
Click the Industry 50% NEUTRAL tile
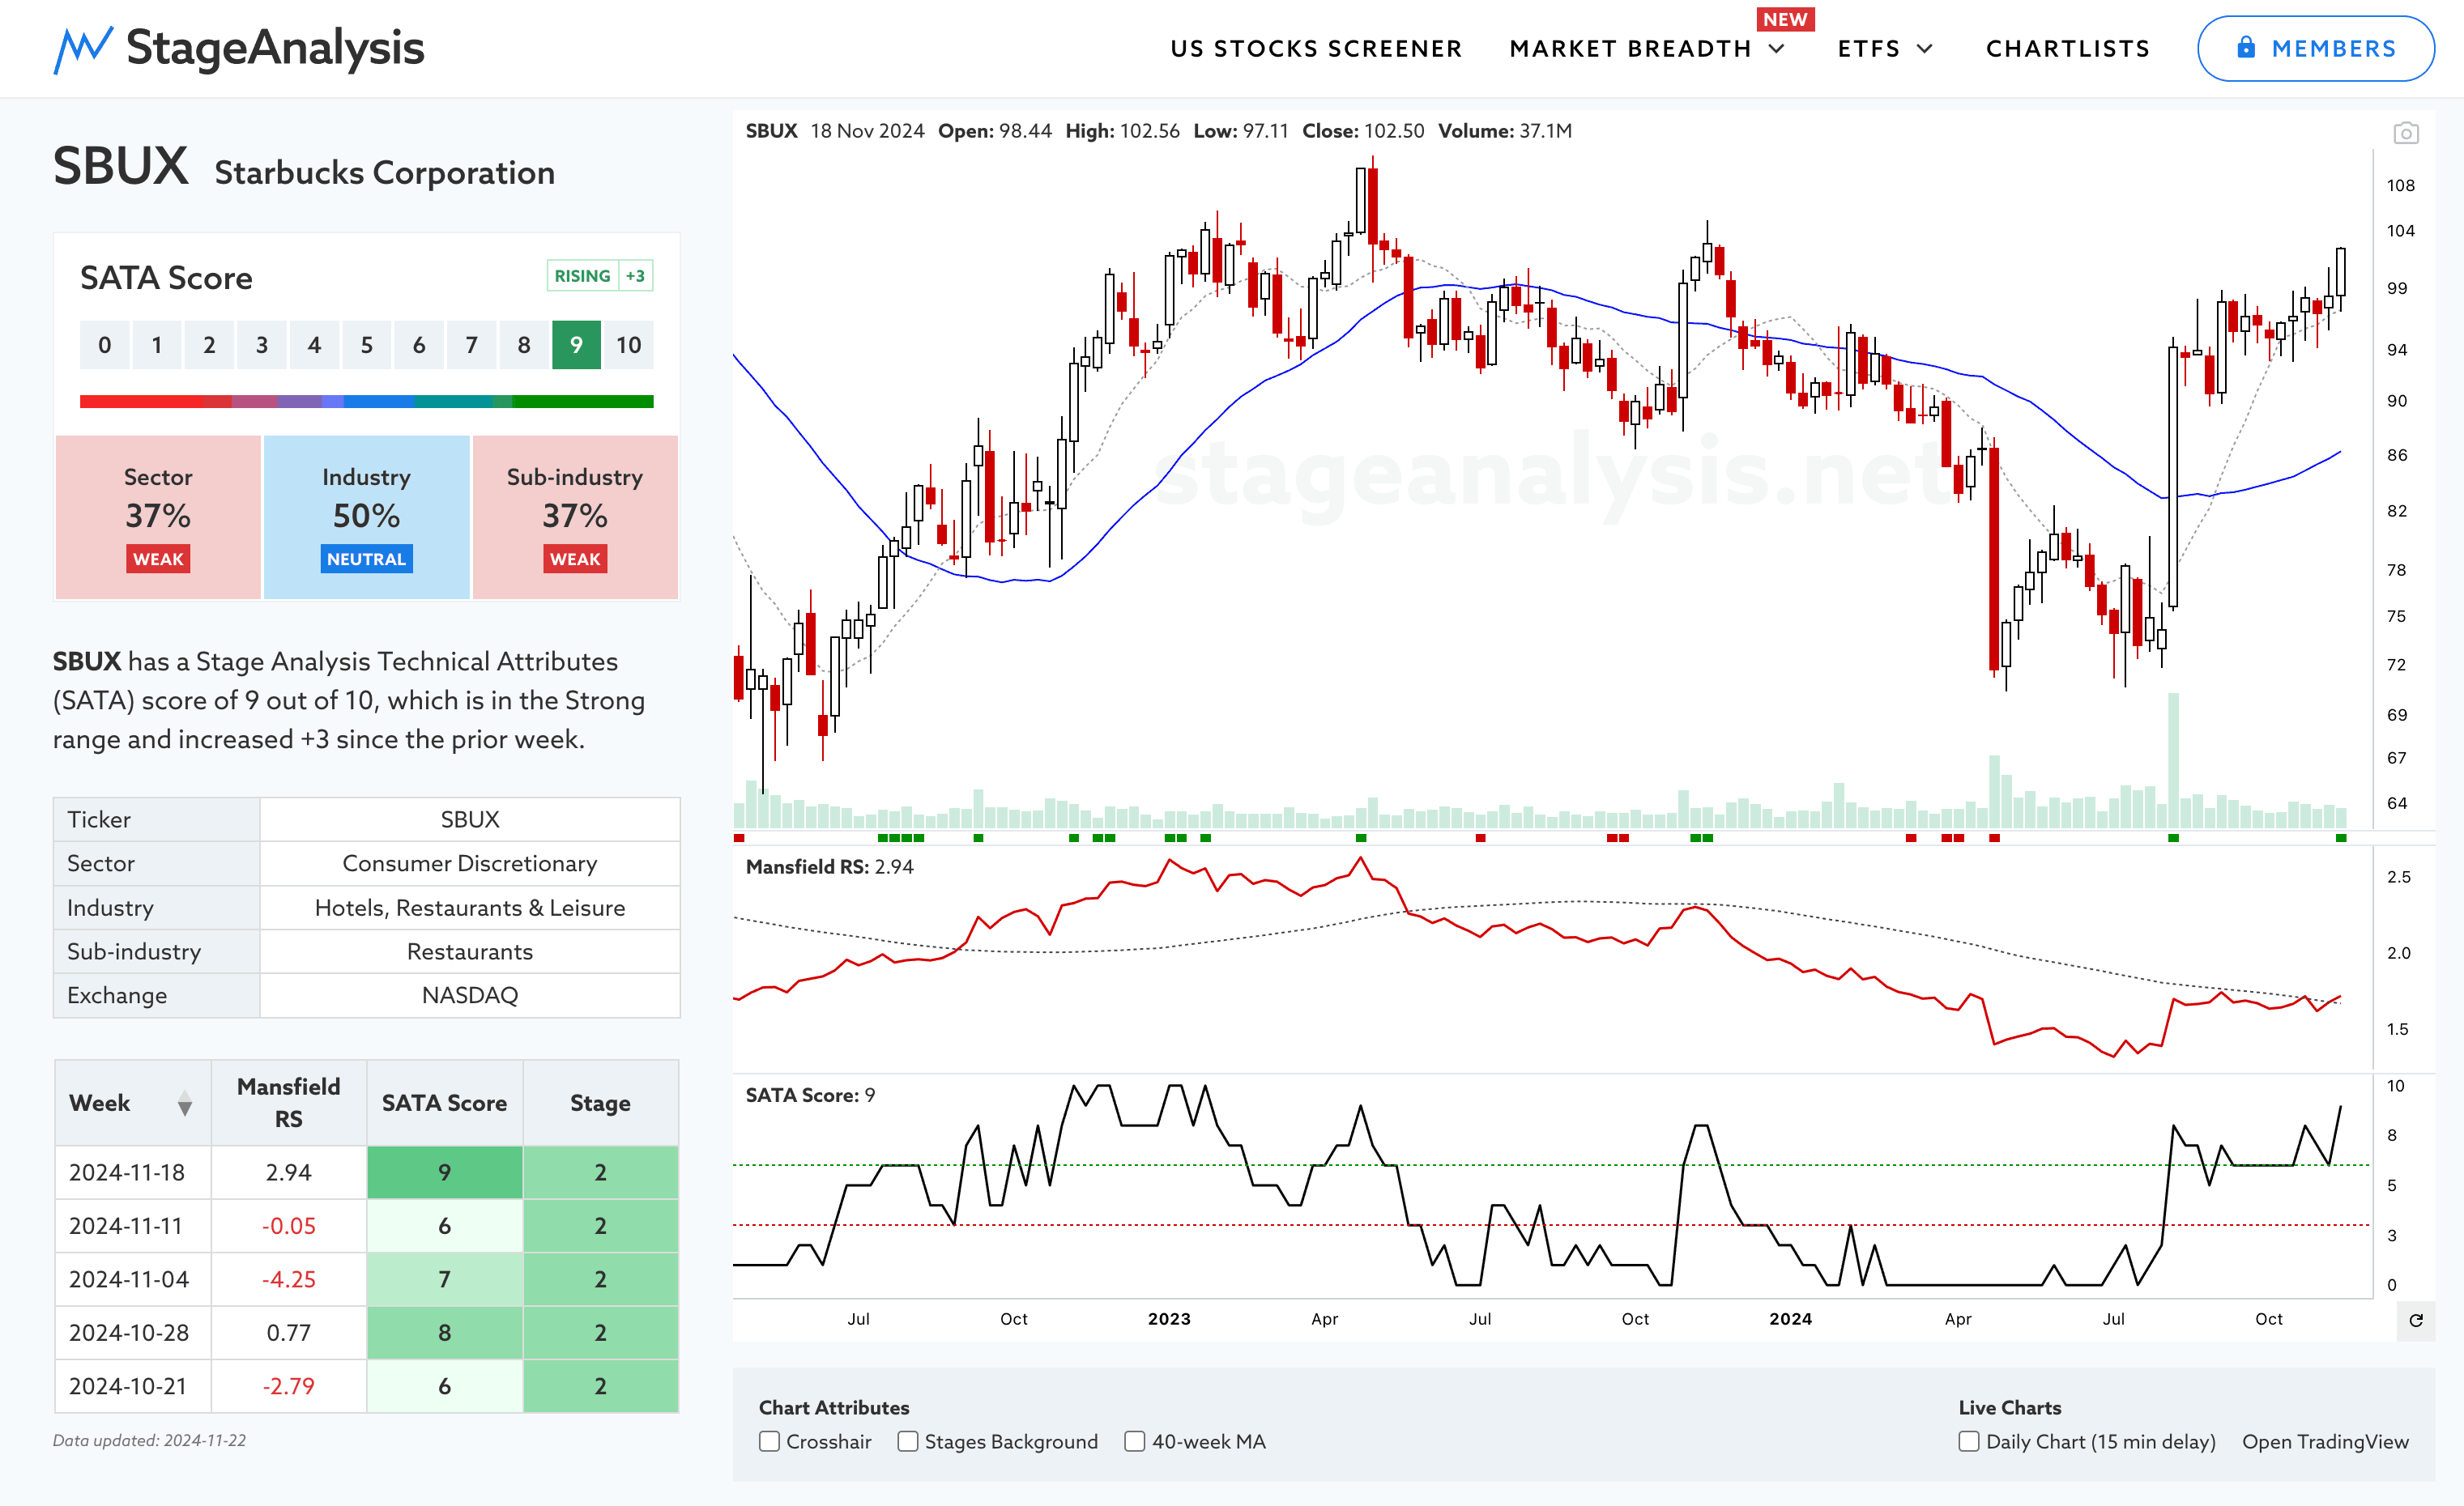366,517
